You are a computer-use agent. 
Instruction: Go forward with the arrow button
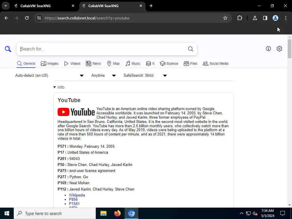[x=17, y=18]
